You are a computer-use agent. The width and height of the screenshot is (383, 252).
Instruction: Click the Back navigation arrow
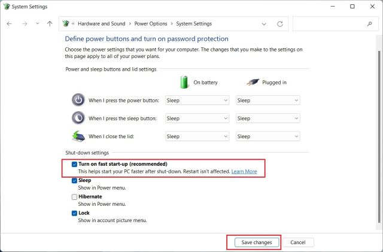click(x=9, y=24)
